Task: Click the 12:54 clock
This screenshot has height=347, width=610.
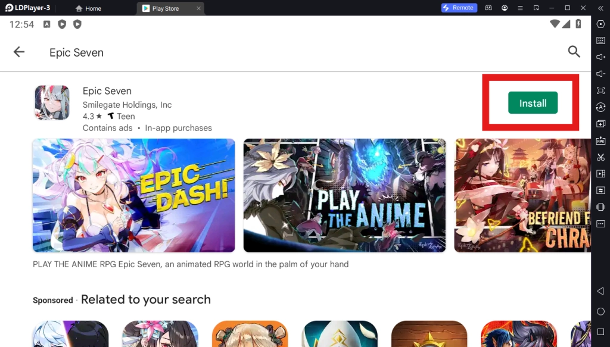Action: [22, 24]
